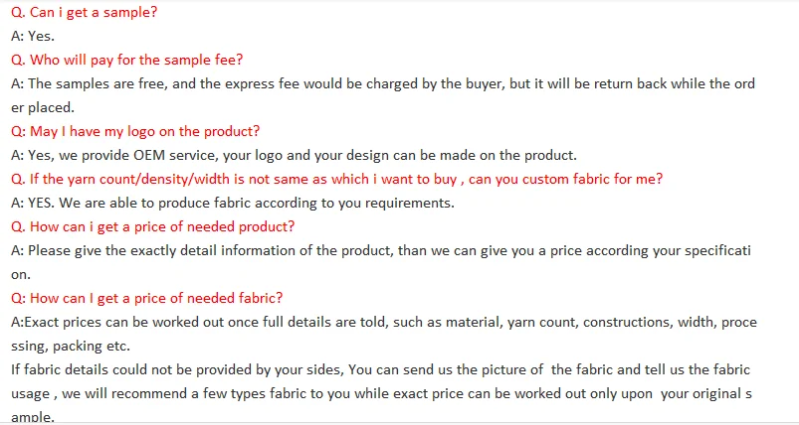Click the answer starting "The samples are free"

(x=383, y=84)
